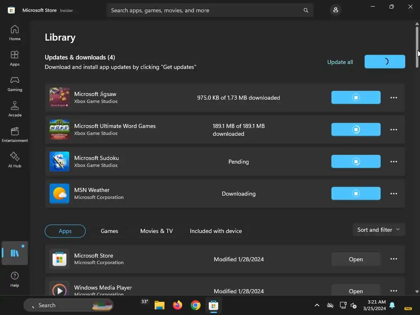Click the Windows Media Player title text
The image size is (420, 315).
[103, 288]
